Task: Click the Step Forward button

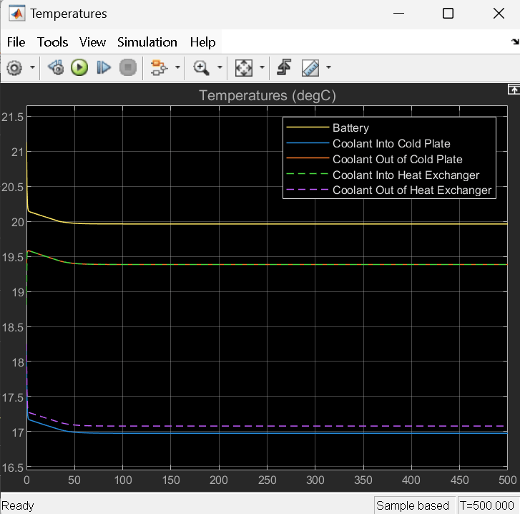Action: [104, 68]
